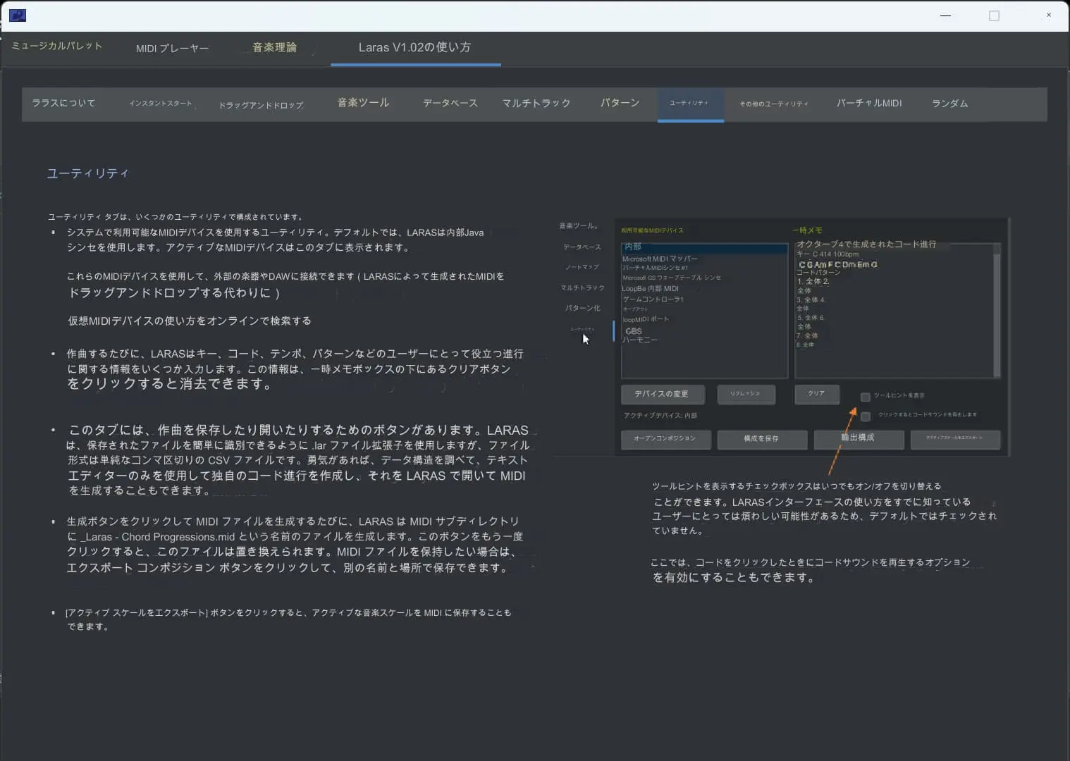Click the オープンコンポジション button in the illustration
This screenshot has width=1070, height=761.
click(665, 439)
